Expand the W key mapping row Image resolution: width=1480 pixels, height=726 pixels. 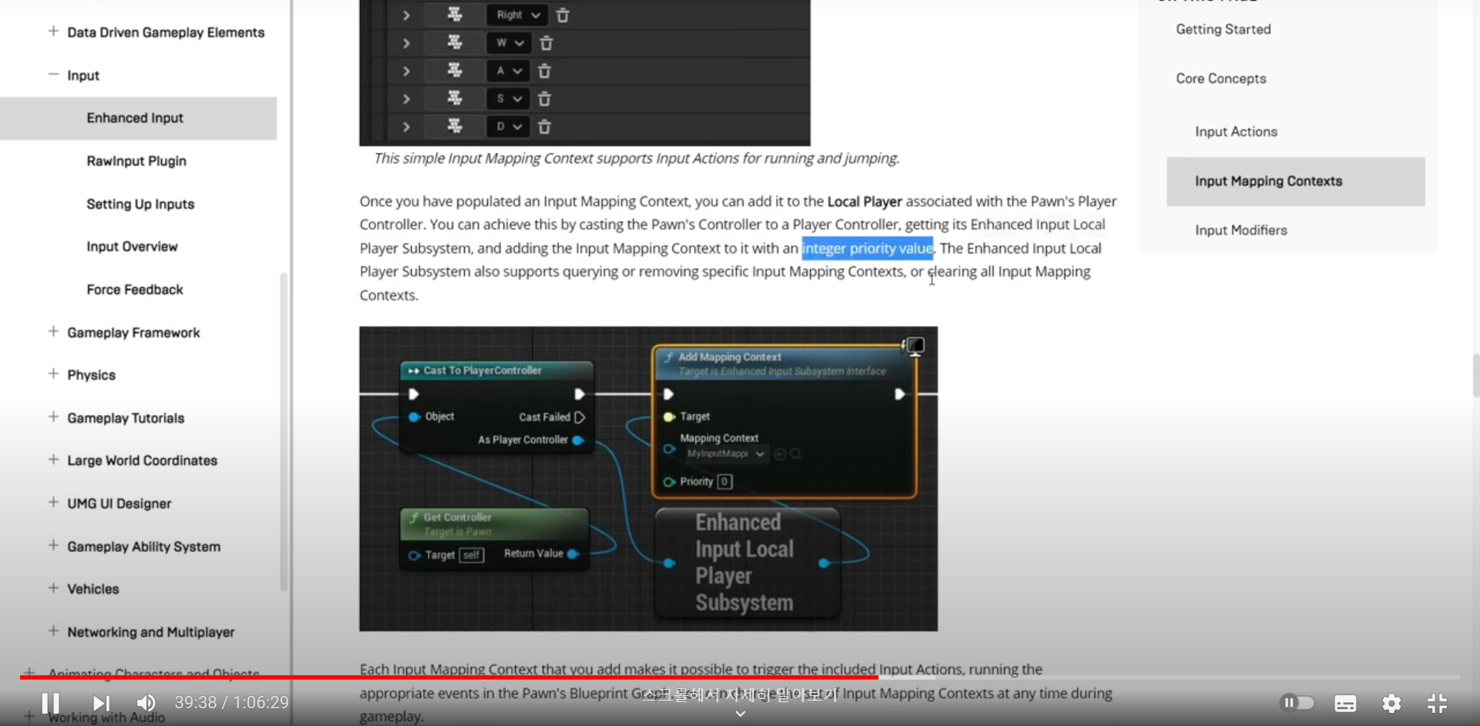pos(406,43)
